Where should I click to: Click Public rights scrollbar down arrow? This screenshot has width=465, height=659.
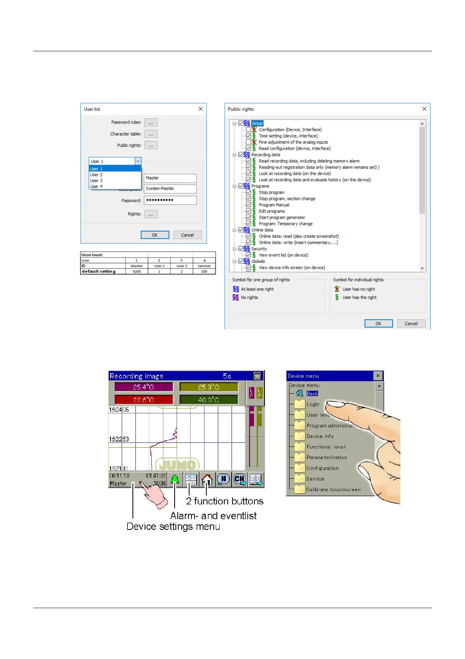pos(422,268)
